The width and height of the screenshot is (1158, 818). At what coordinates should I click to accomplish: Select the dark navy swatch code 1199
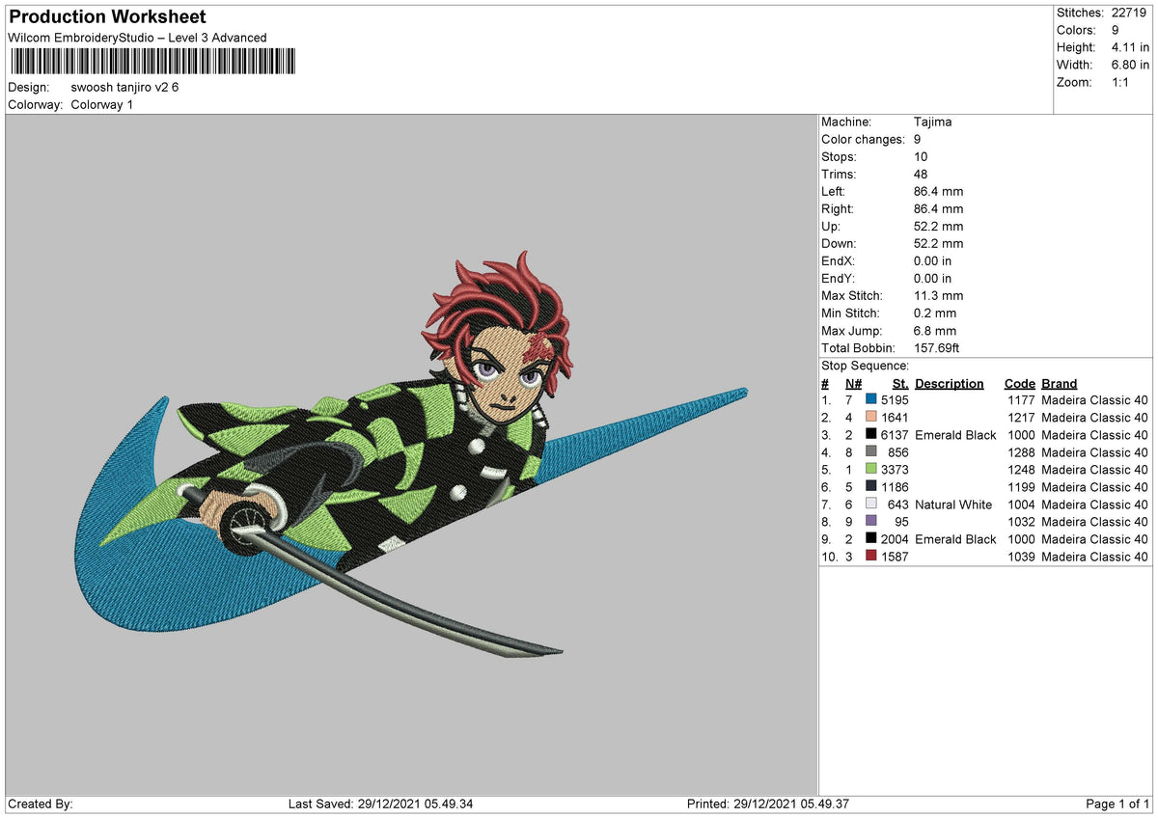(871, 486)
